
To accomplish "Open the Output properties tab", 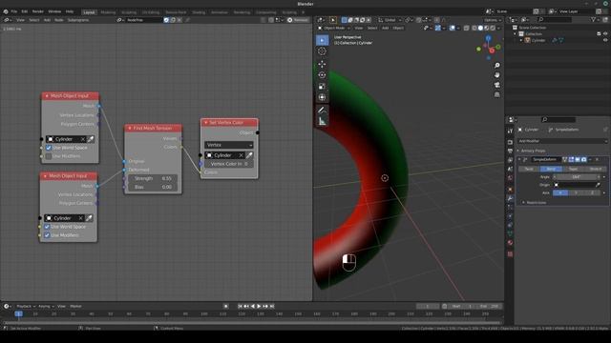I will [x=510, y=151].
